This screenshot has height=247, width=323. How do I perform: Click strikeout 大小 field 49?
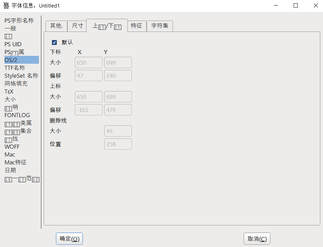coord(118,131)
